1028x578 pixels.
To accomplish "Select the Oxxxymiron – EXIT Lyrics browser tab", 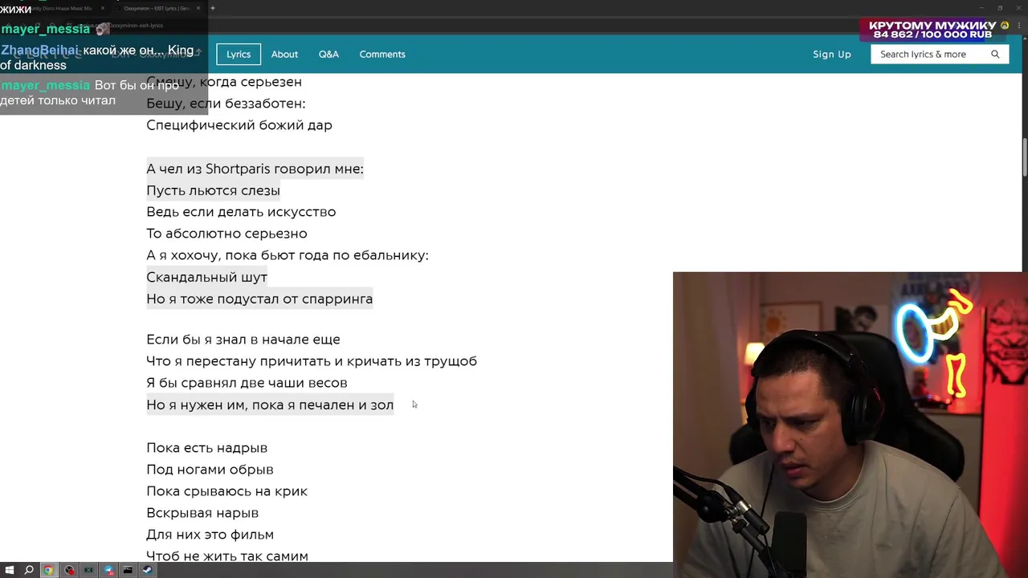I will click(157, 8).
